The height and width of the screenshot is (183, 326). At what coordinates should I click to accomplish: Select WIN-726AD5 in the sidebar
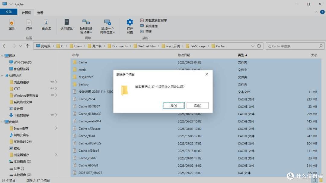(x=21, y=62)
